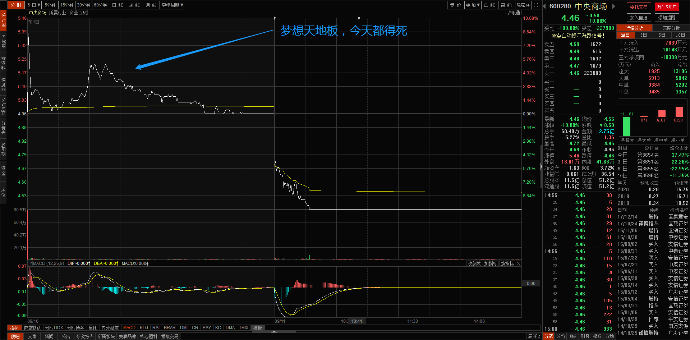The image size is (690, 340).
Task: Open the 5日 period dropdown
Action: pos(34,5)
